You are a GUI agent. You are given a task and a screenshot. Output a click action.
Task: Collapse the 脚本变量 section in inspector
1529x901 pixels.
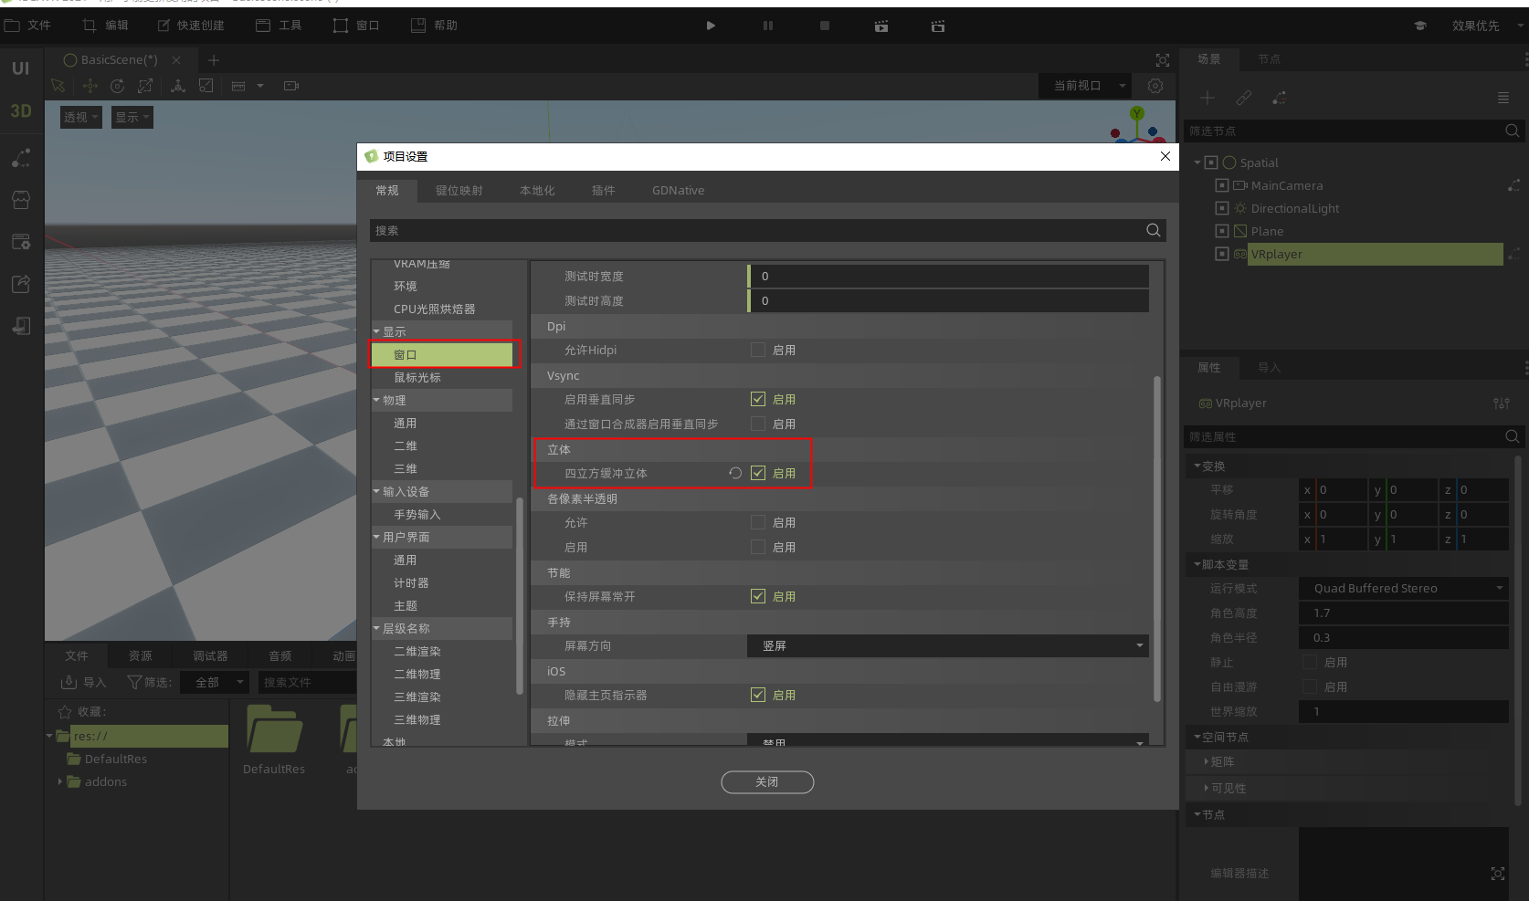pos(1197,565)
